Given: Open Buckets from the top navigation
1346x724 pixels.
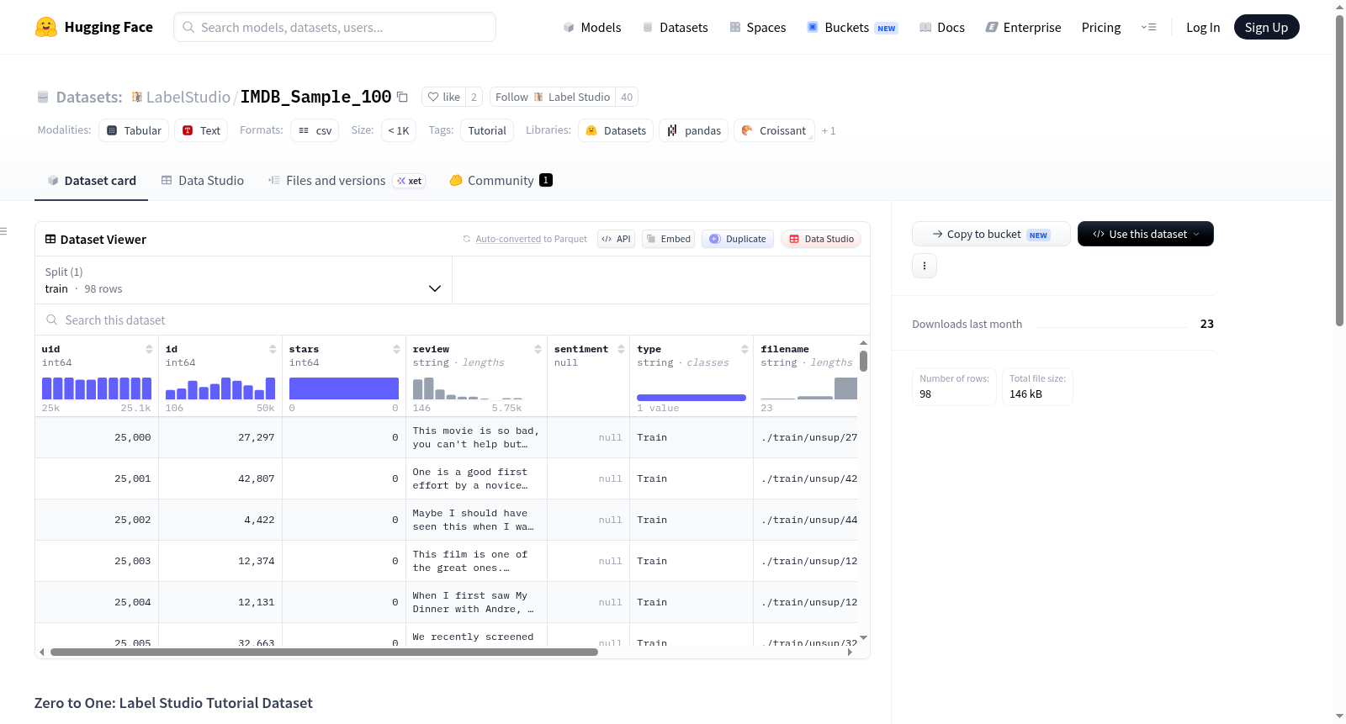Looking at the screenshot, I should (x=852, y=27).
